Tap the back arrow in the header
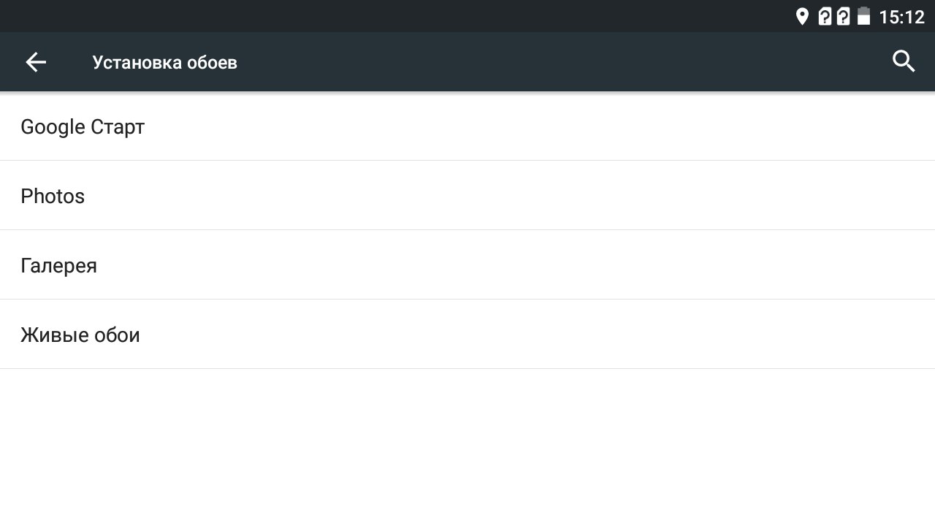This screenshot has width=935, height=526. (x=36, y=63)
